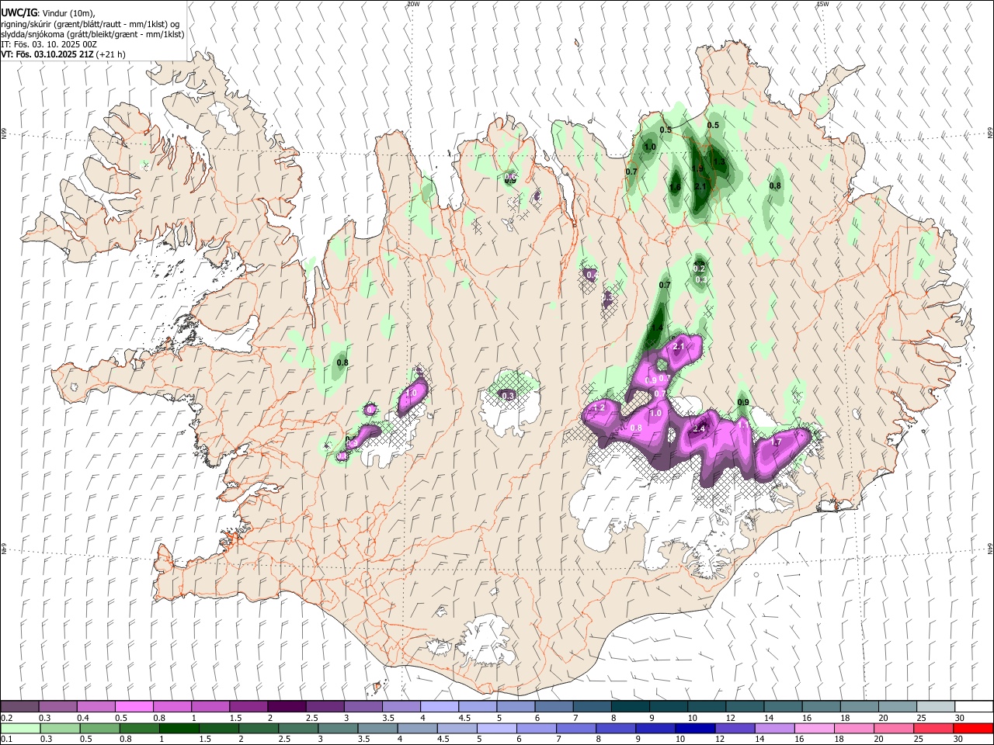Click the dark green value '1.4'
Image resolution: width=994 pixels, height=745 pixels.
click(656, 328)
